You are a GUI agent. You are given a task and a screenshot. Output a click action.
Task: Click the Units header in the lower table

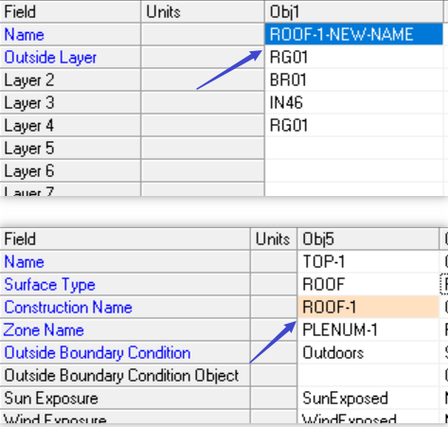[274, 239]
